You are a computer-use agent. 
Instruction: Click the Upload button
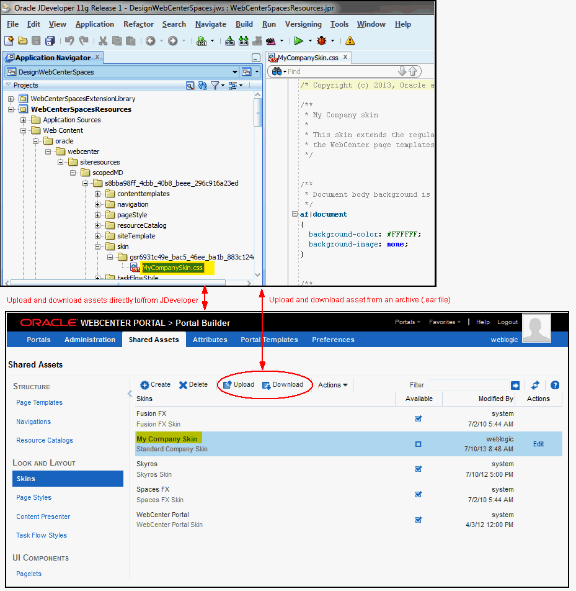(x=239, y=384)
